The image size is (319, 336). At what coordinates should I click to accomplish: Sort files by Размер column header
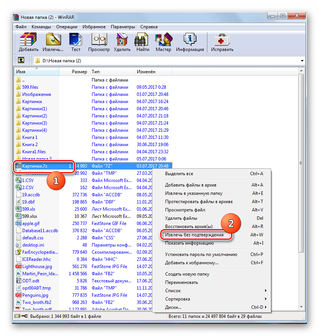[79, 72]
